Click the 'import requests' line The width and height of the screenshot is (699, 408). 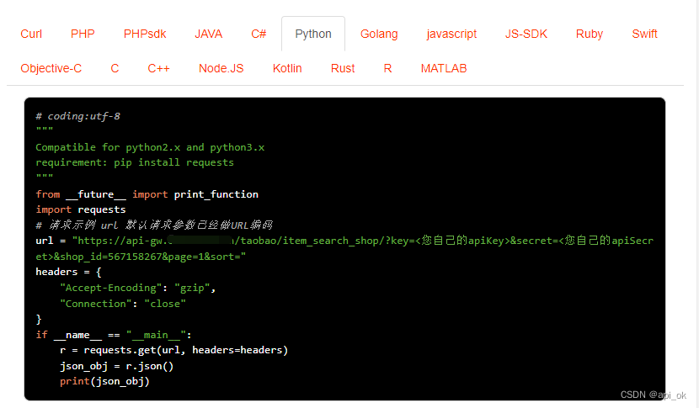[x=81, y=209]
